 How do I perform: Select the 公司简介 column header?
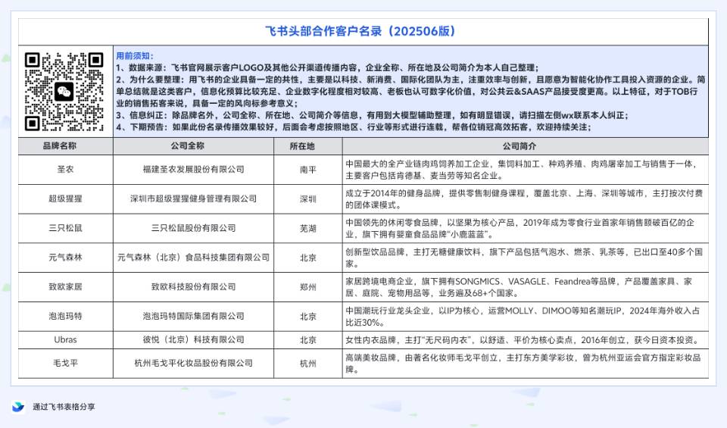[526, 146]
